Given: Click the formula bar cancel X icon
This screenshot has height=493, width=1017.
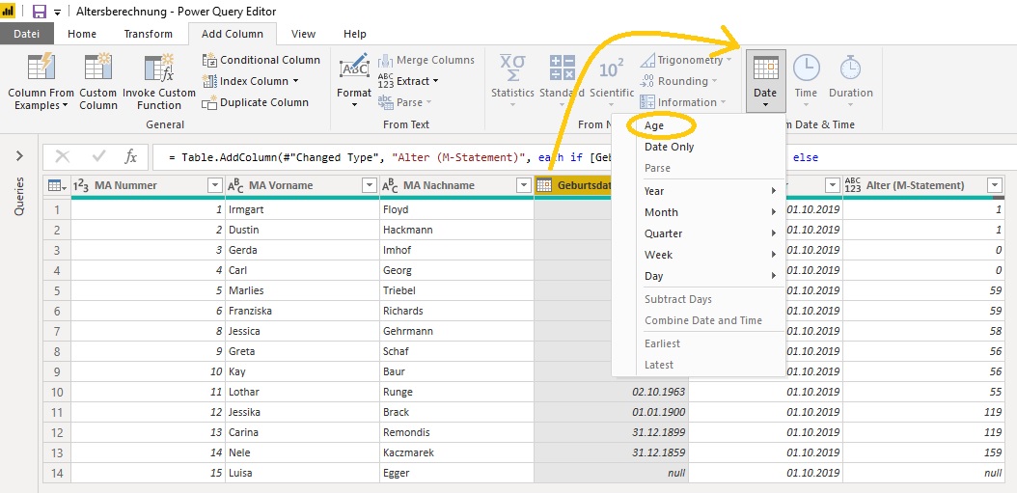Looking at the screenshot, I should [x=63, y=156].
